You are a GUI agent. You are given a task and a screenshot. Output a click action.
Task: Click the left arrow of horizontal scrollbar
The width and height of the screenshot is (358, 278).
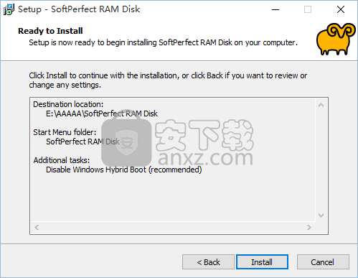click(37, 227)
